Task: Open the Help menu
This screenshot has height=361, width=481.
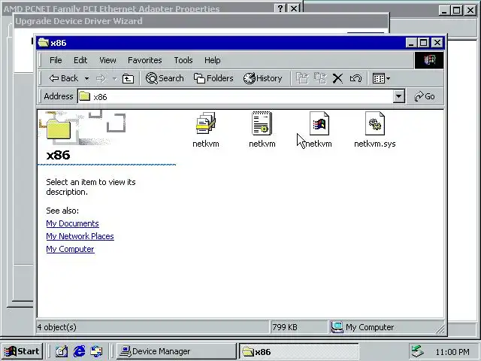Action: (212, 60)
